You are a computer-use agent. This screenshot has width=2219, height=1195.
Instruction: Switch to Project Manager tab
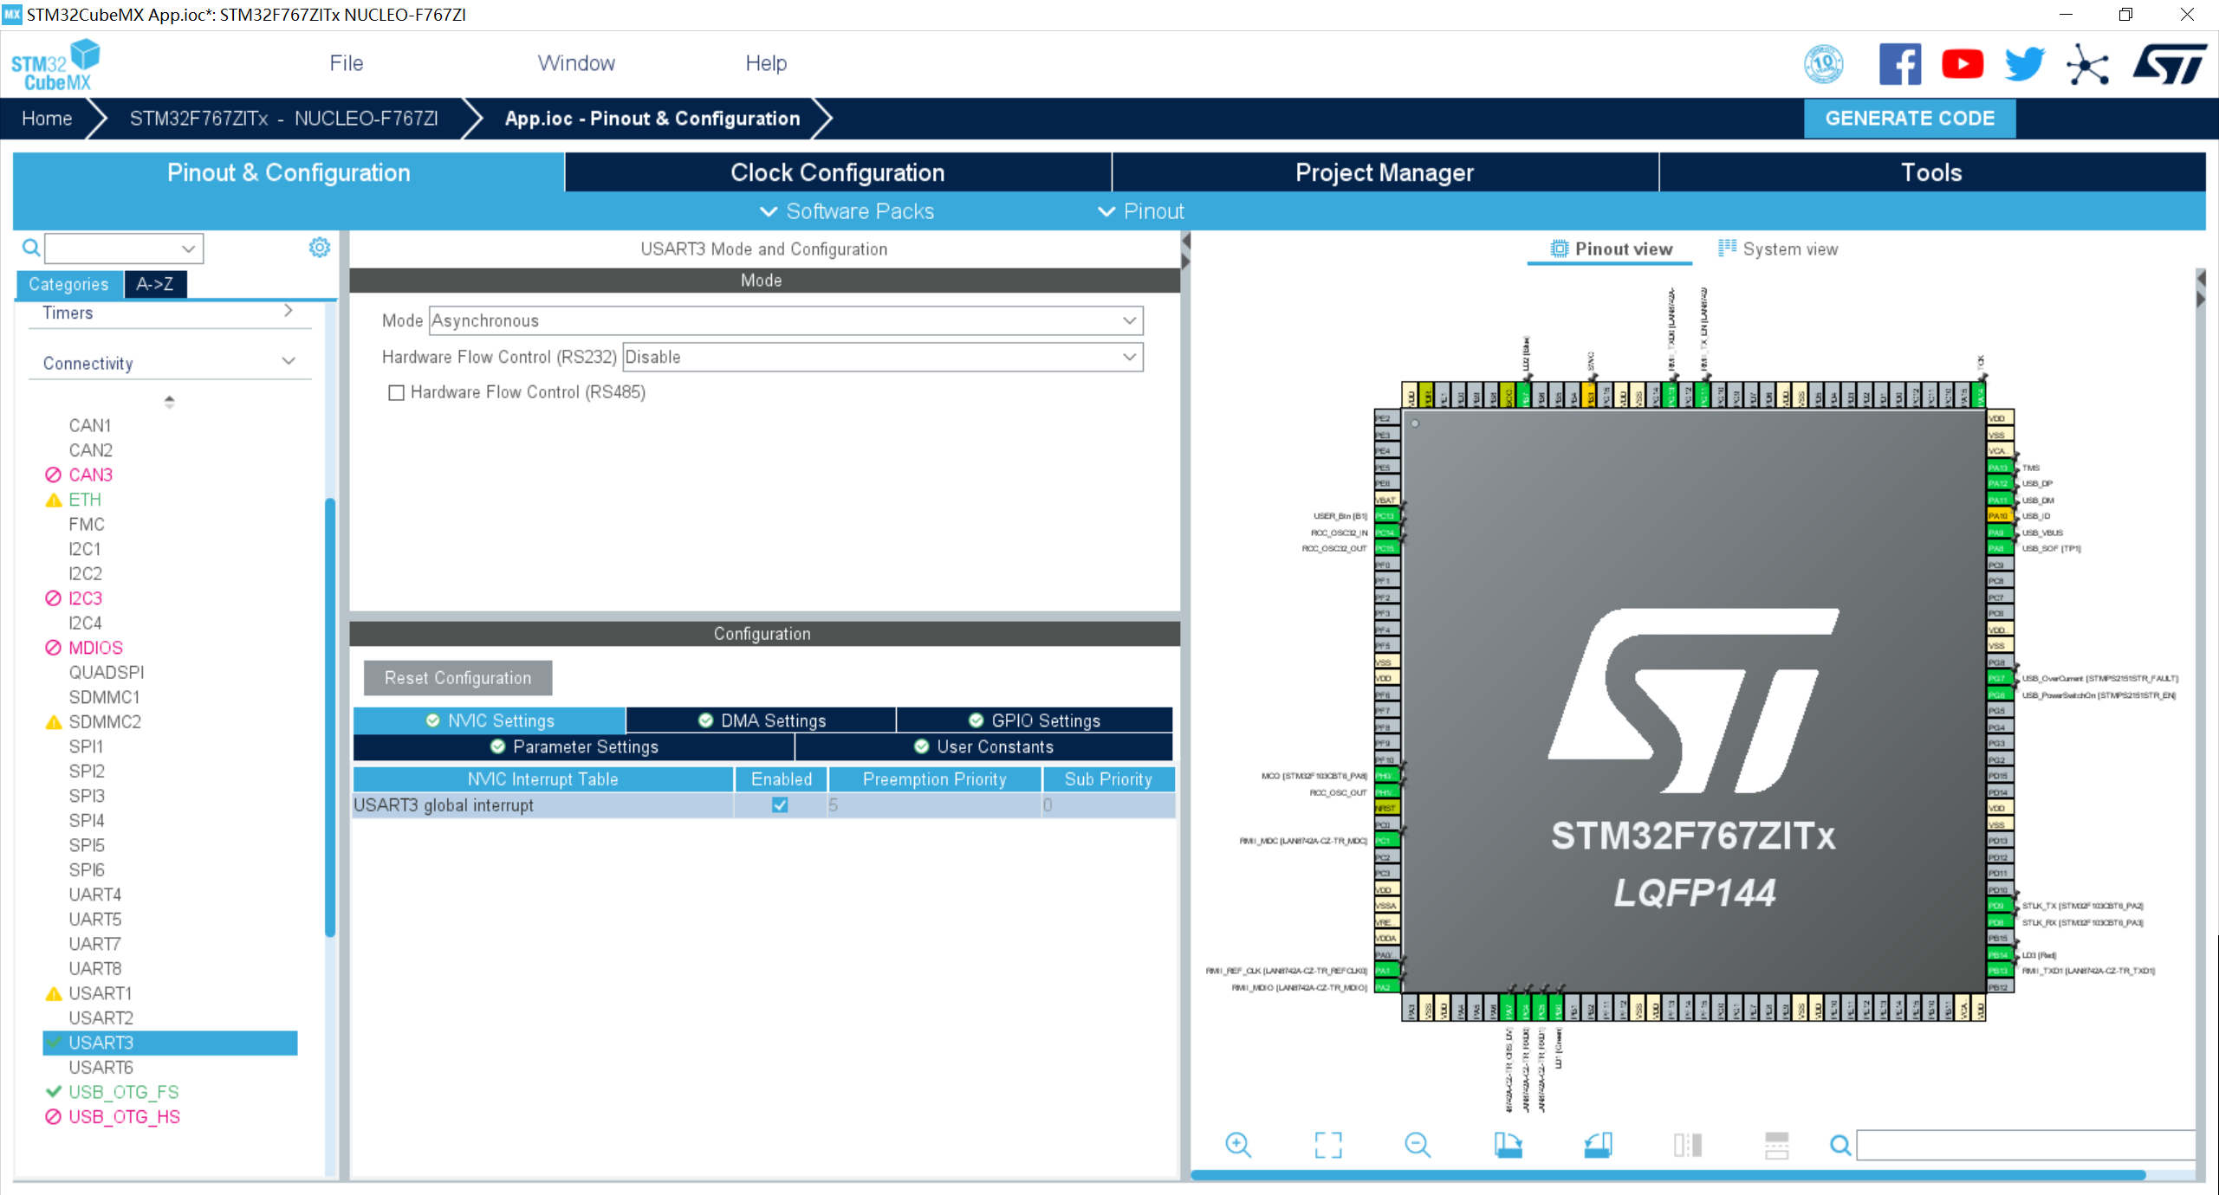click(1385, 172)
